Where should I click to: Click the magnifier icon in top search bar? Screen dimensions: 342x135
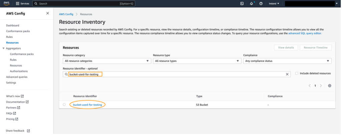(x=36, y=3)
